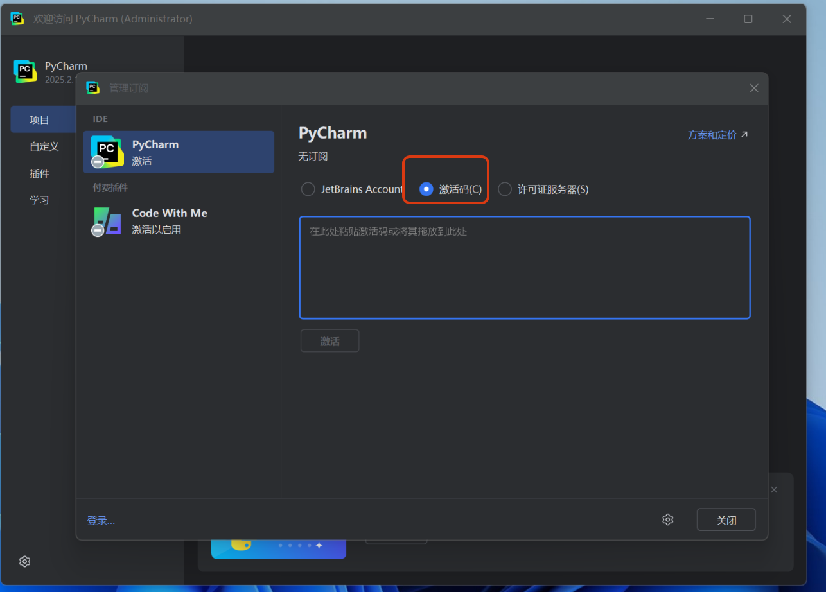Screen dimensions: 826x592
Task: Click inside the activation code text area
Action: pos(524,268)
